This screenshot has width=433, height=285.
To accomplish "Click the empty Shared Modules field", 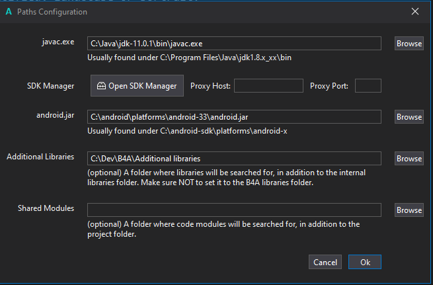I will coord(234,210).
